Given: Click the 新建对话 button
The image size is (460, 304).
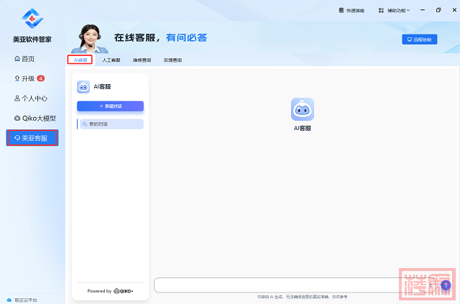Looking at the screenshot, I should [110, 106].
